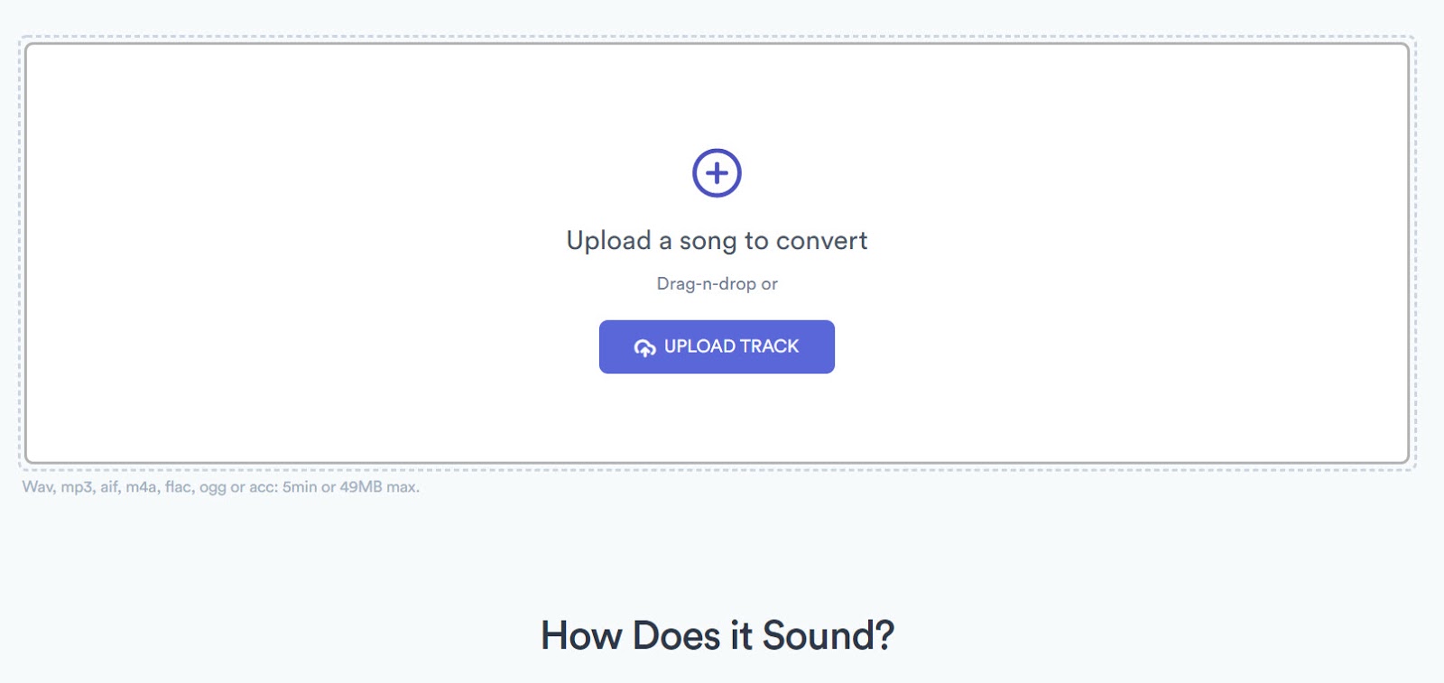Viewport: 1444px width, 683px height.
Task: Click "mp3" in the supported formats note
Action: 77,487
